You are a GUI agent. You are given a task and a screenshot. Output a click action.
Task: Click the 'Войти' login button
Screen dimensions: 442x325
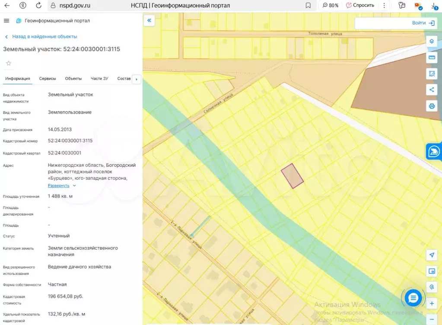(x=423, y=23)
